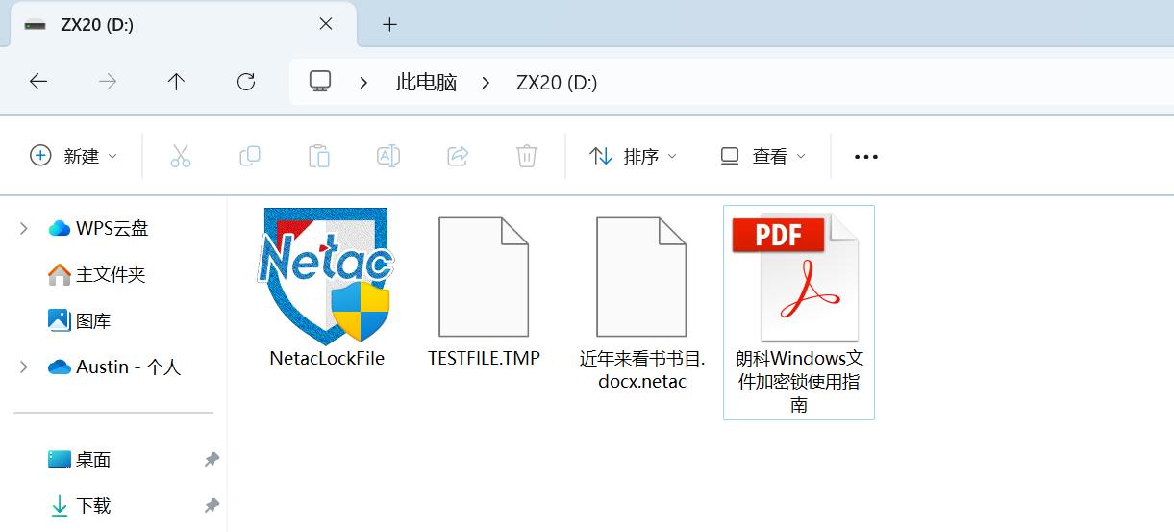Go back with the left arrow
The image size is (1174, 532).
tap(38, 82)
